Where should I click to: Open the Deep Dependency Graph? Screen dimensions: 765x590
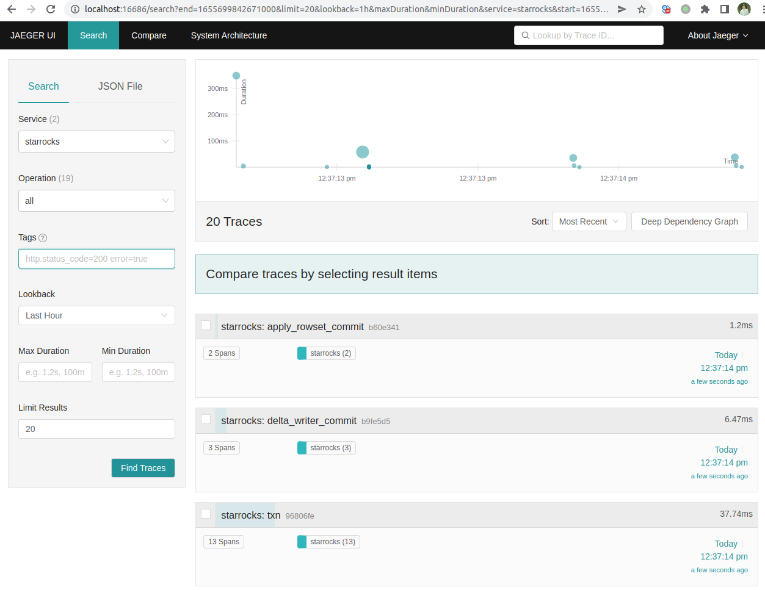pos(689,221)
